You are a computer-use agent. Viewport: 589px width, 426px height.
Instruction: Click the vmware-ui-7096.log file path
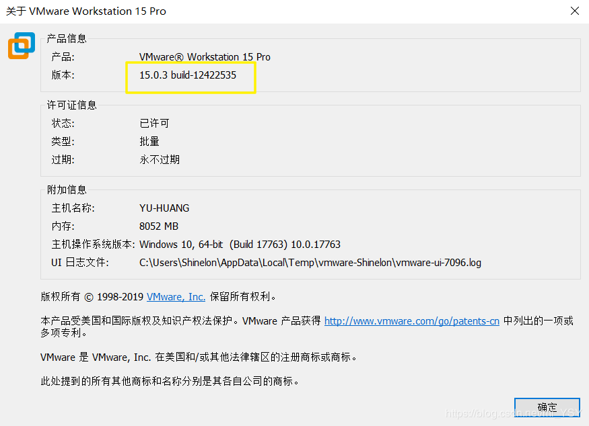[x=310, y=263]
